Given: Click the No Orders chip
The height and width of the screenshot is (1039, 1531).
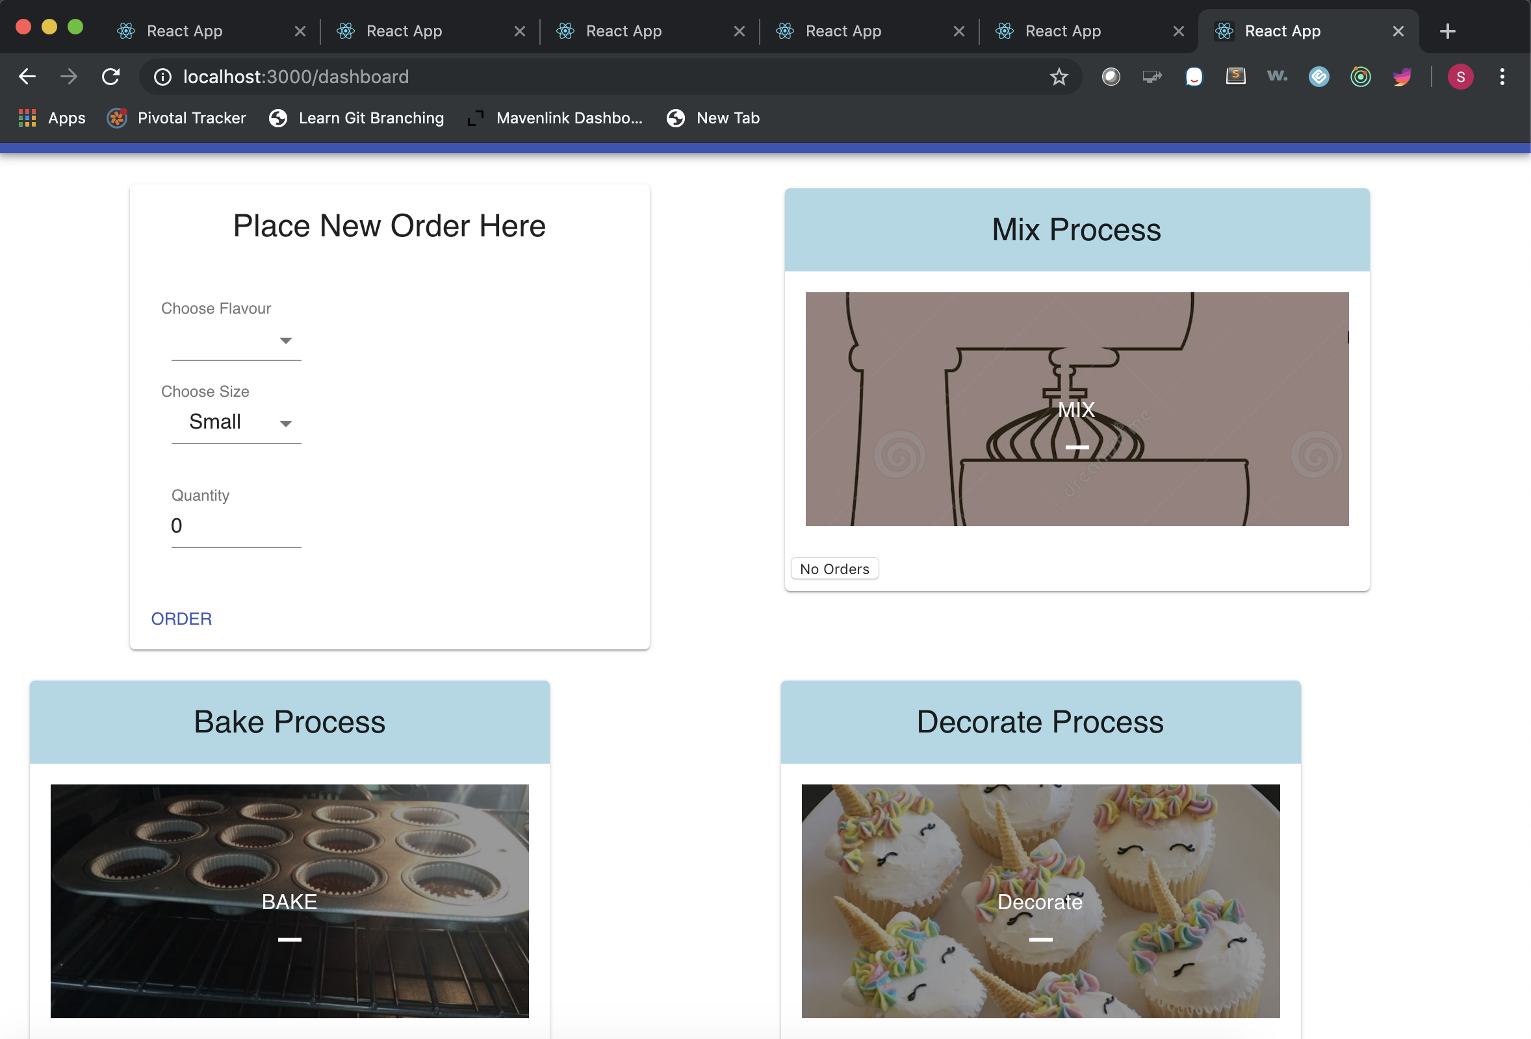Looking at the screenshot, I should [x=834, y=569].
